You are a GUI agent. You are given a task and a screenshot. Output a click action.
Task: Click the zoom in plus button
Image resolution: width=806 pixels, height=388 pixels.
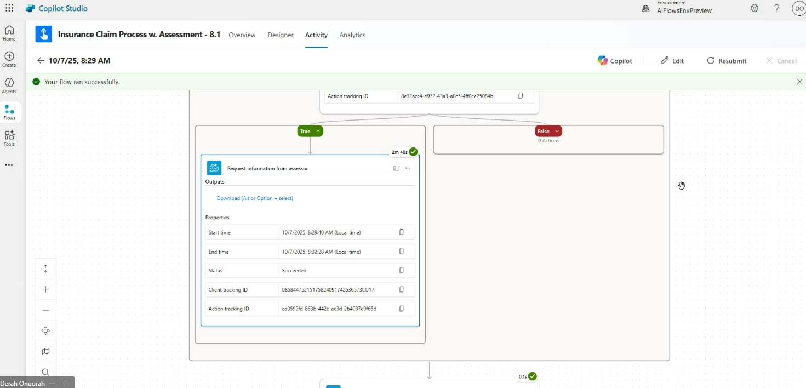coord(45,289)
